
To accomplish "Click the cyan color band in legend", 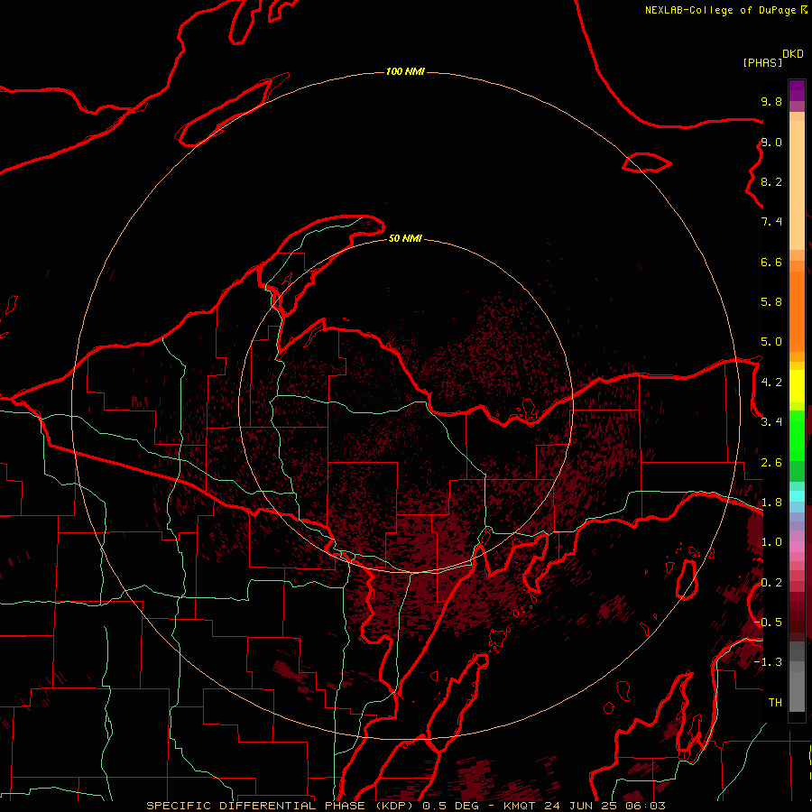I will click(x=797, y=496).
